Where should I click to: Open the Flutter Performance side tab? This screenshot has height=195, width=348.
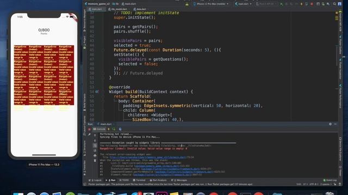pos(340,96)
